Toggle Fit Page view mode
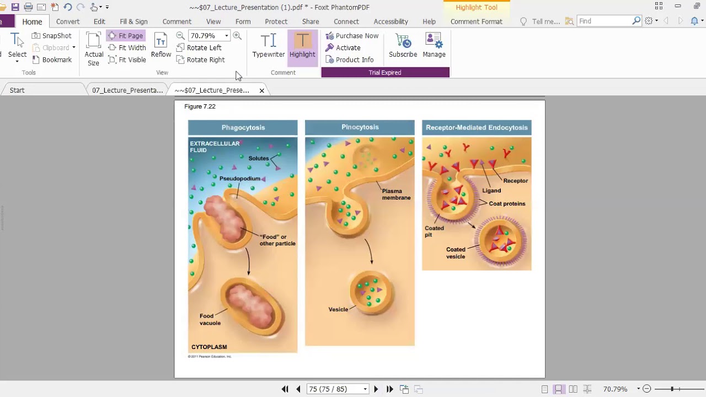Image resolution: width=706 pixels, height=397 pixels. click(x=125, y=36)
